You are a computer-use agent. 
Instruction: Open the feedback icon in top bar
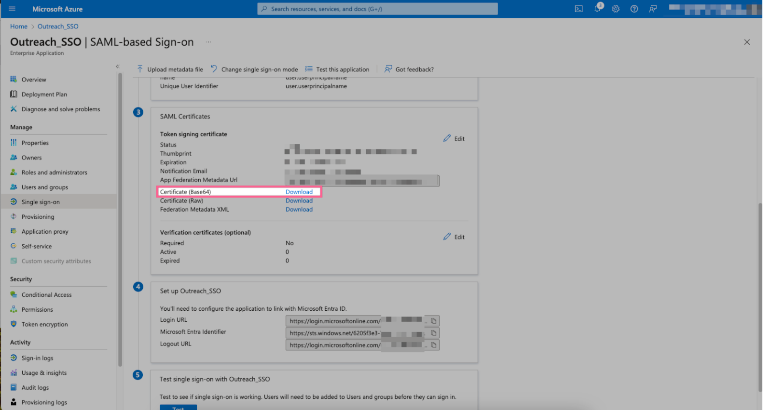click(652, 9)
